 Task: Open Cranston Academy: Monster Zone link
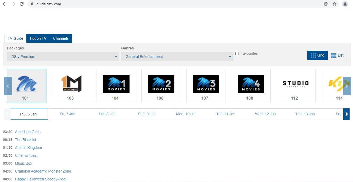(x=43, y=171)
